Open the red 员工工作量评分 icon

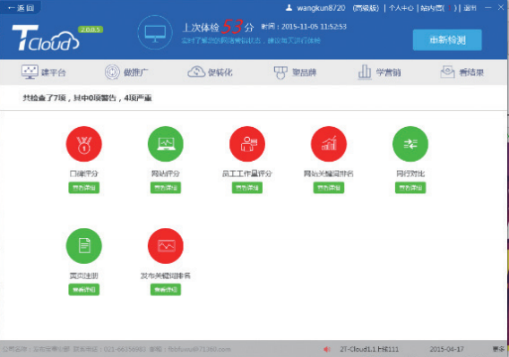[x=247, y=144]
